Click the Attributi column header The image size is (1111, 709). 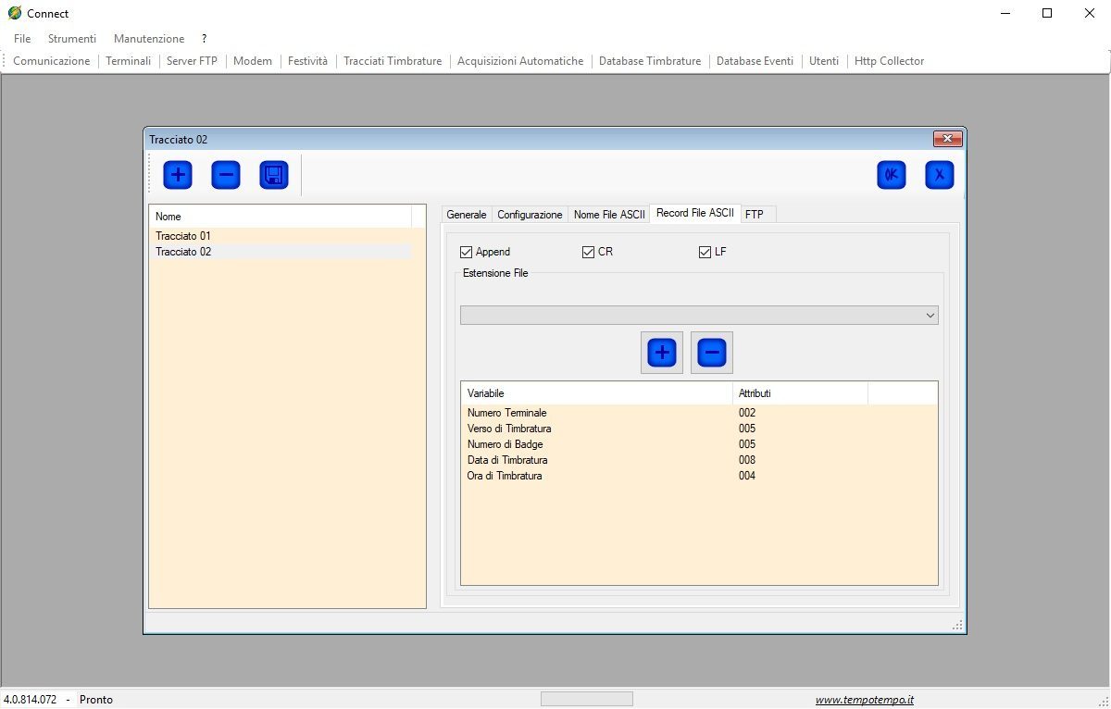800,393
